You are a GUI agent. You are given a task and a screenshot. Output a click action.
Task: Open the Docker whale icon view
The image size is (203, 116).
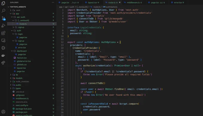[3, 55]
